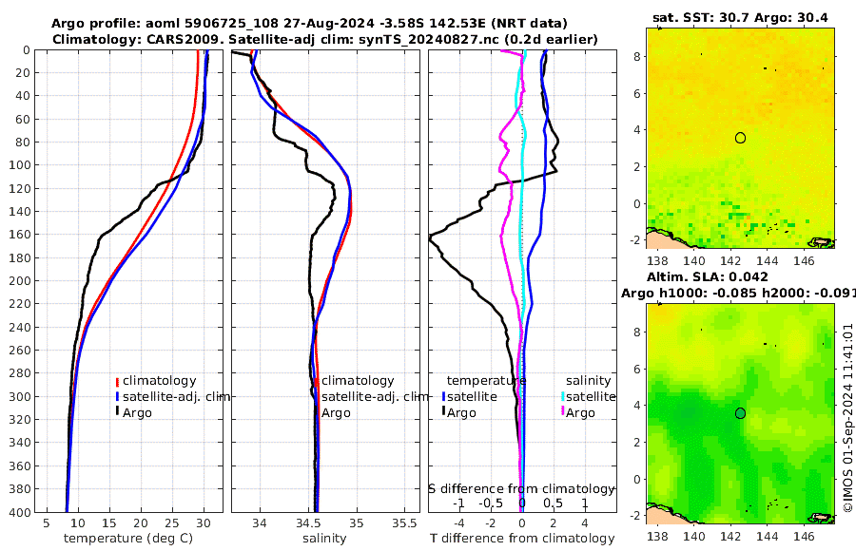The width and height of the screenshot is (856, 551).
Task: Click the cyan salinity satellite legend swatch
Action: coord(563,396)
